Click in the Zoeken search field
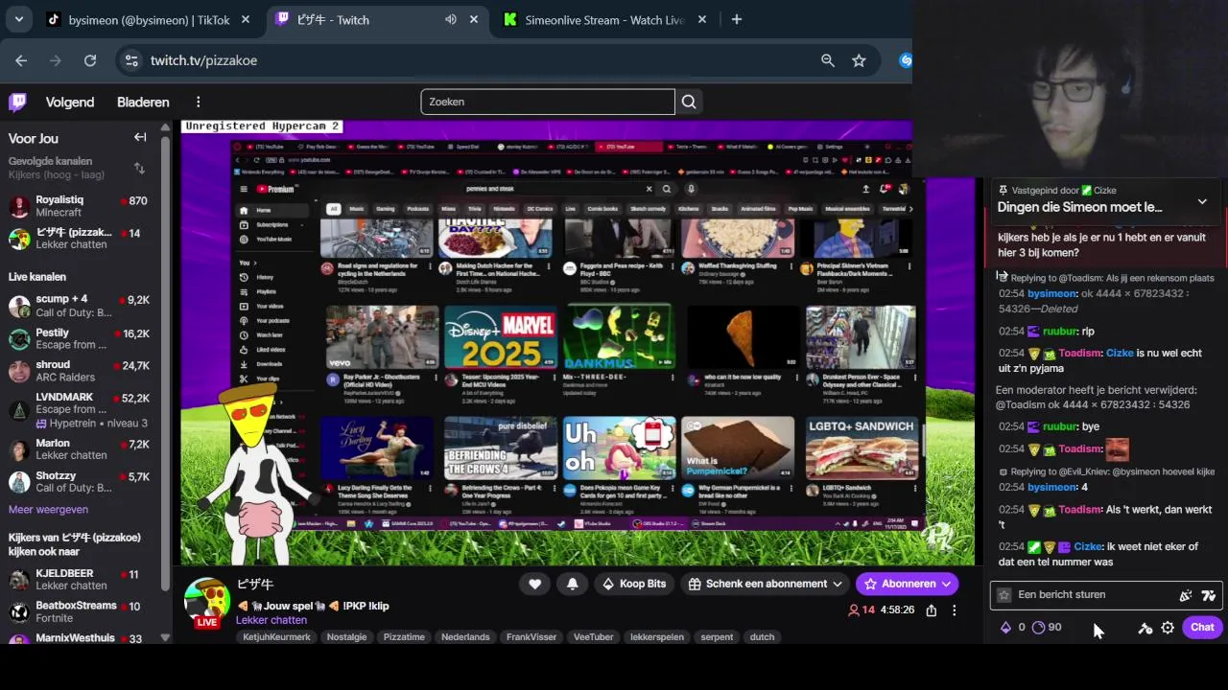The image size is (1228, 690). [548, 102]
